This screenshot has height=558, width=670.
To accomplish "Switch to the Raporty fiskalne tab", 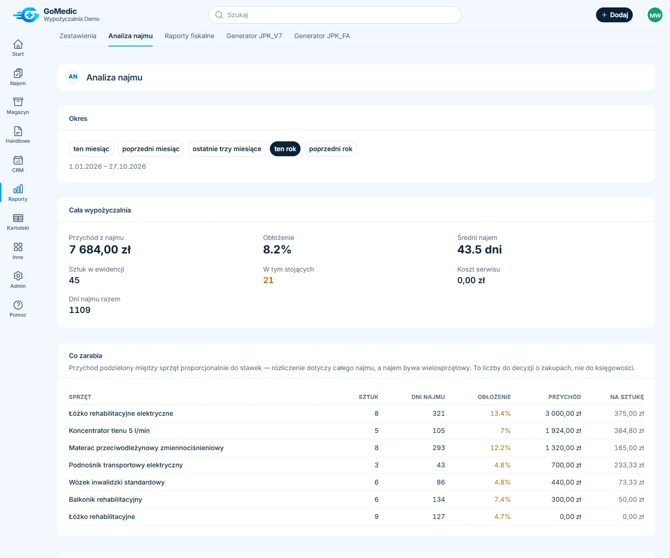I will click(x=189, y=36).
